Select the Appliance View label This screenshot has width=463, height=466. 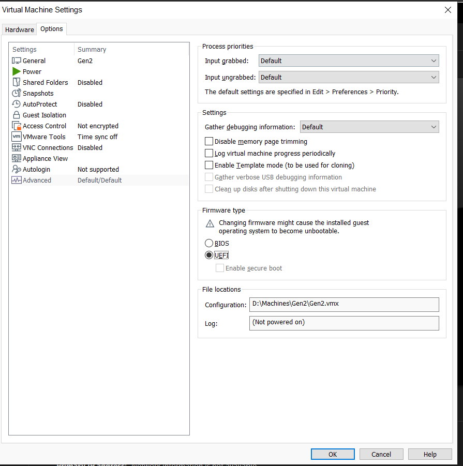click(x=45, y=158)
